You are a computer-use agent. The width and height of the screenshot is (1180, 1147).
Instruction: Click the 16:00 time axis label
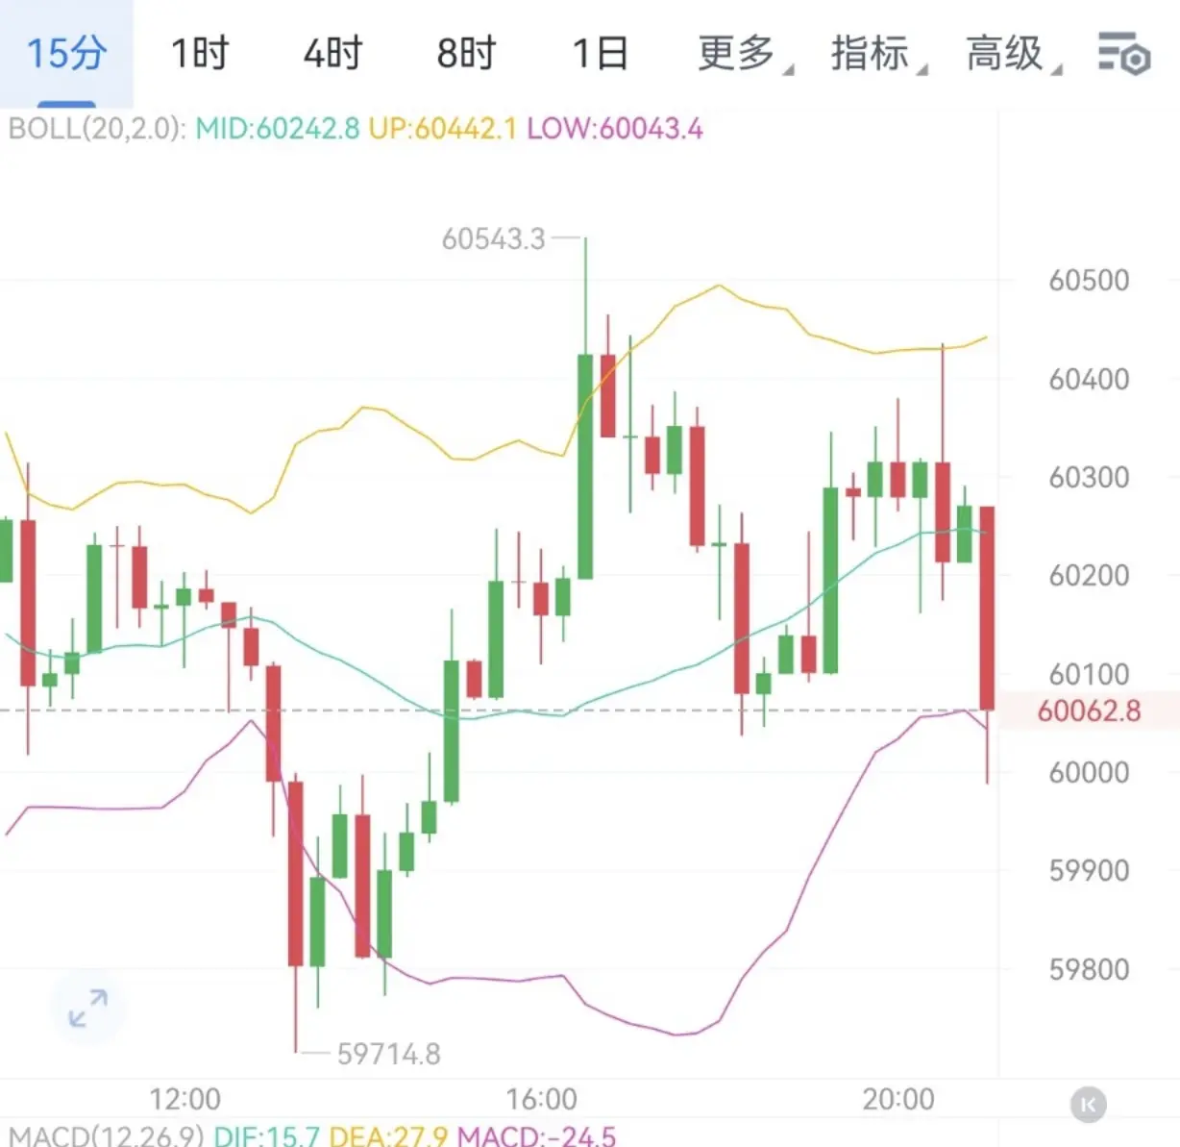[x=542, y=1099]
